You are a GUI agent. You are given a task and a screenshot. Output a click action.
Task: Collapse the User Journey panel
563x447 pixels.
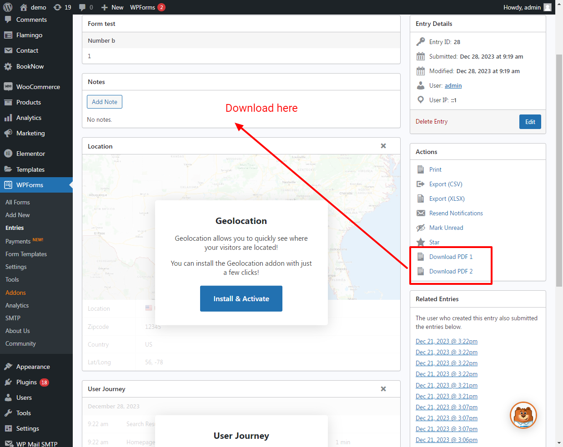click(383, 389)
